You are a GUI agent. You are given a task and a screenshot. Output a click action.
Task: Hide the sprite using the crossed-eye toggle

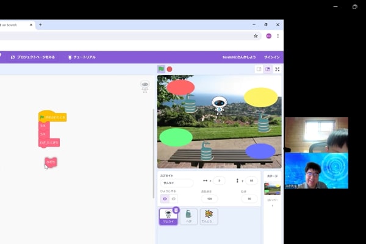[x=173, y=199]
